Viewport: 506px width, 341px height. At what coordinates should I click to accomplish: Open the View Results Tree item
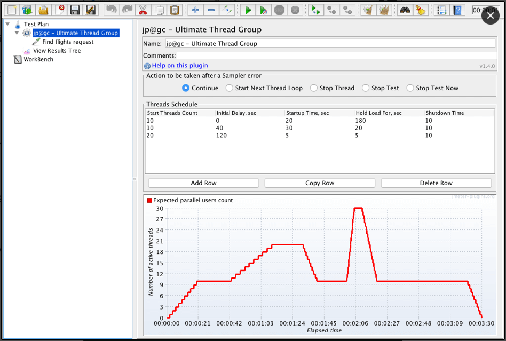57,51
